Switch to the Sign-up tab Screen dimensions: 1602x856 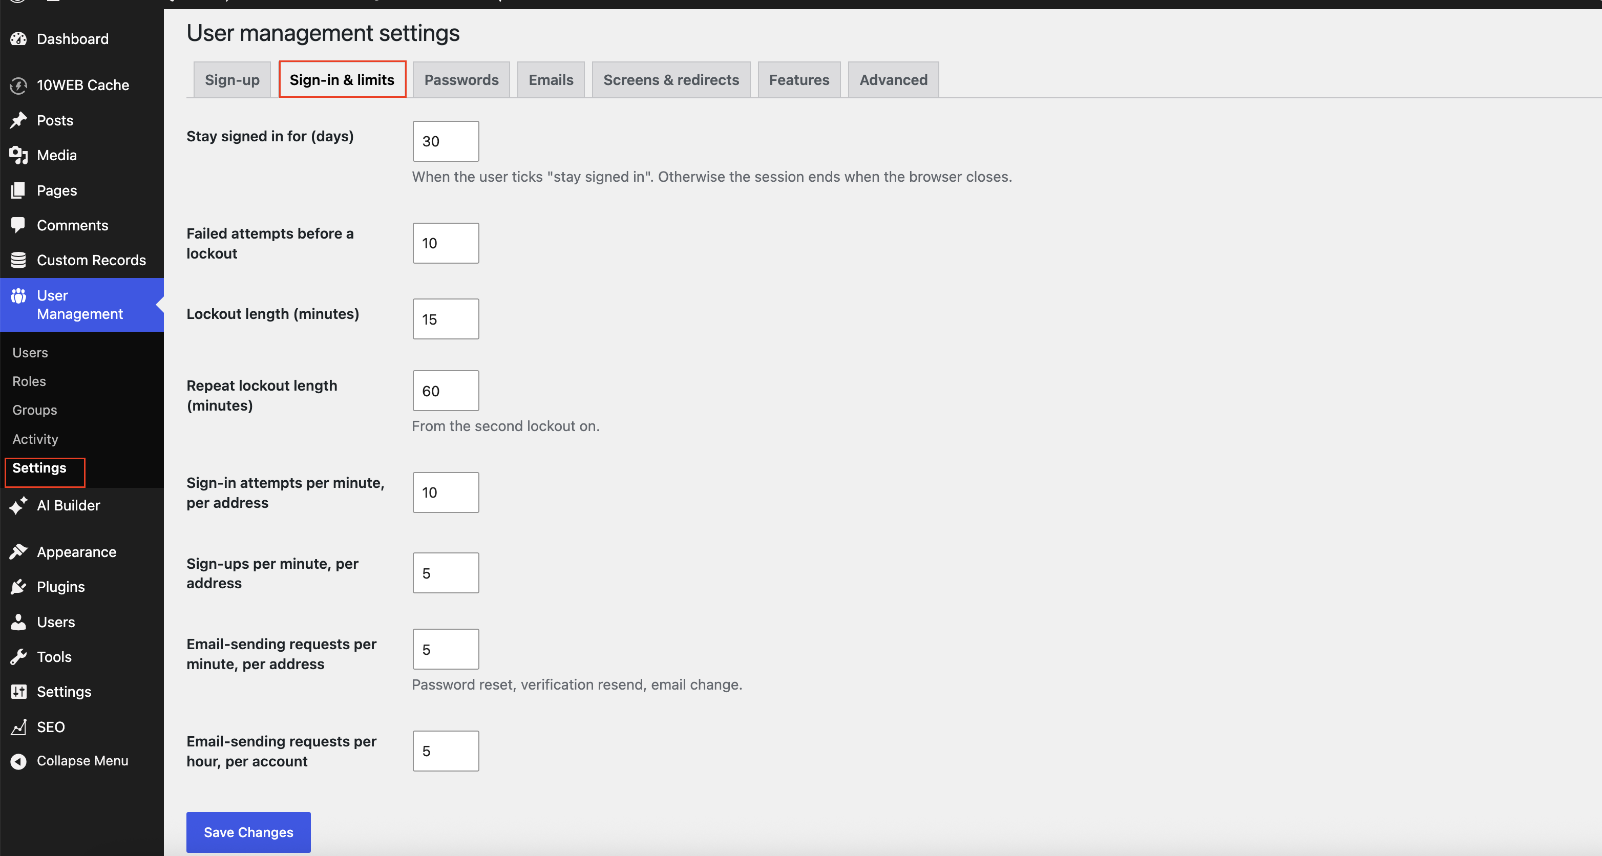click(232, 79)
